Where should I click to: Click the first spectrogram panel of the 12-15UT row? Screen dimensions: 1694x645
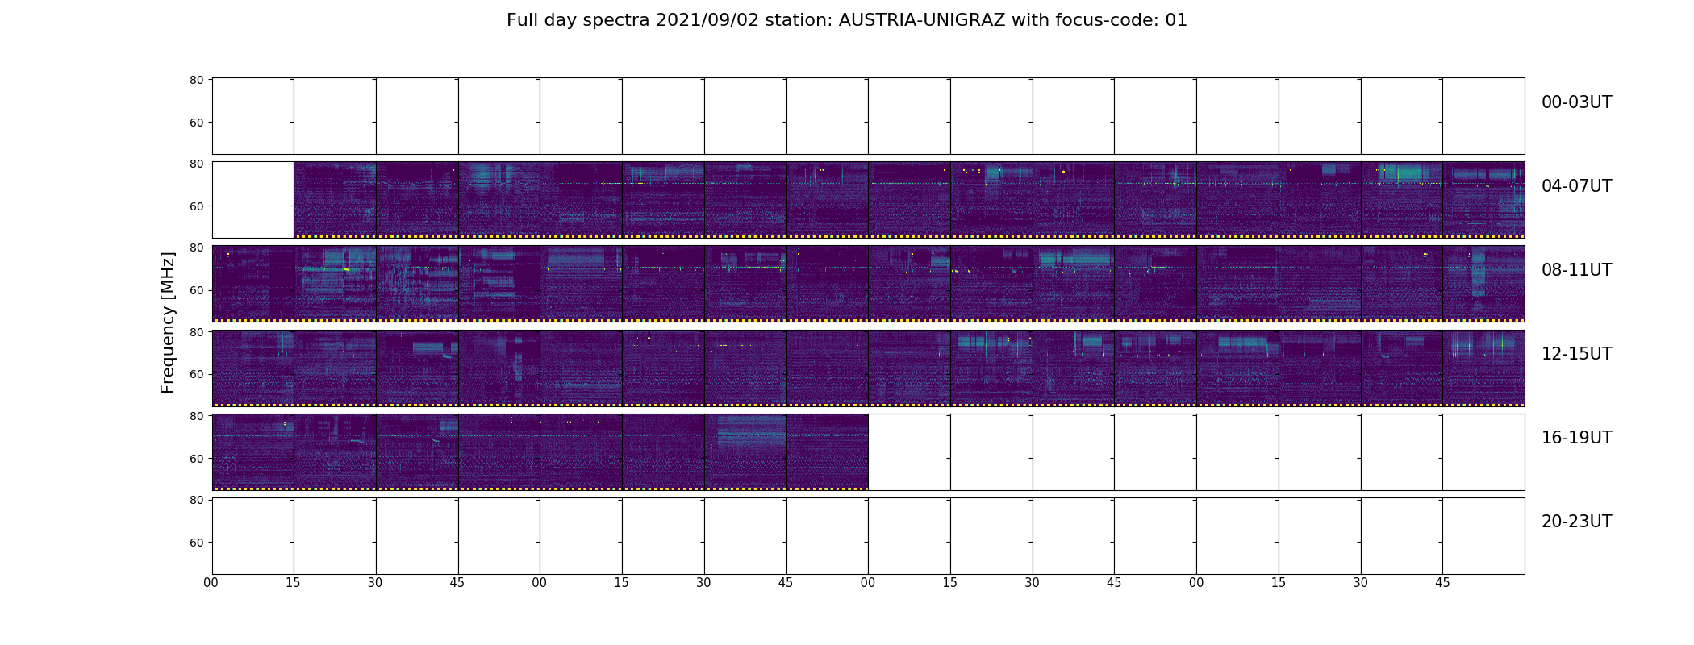pyautogui.click(x=253, y=368)
